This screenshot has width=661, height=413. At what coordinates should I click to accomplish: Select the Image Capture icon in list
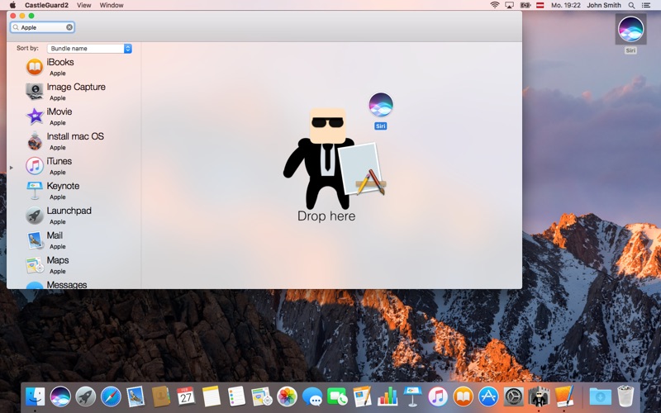click(x=35, y=92)
